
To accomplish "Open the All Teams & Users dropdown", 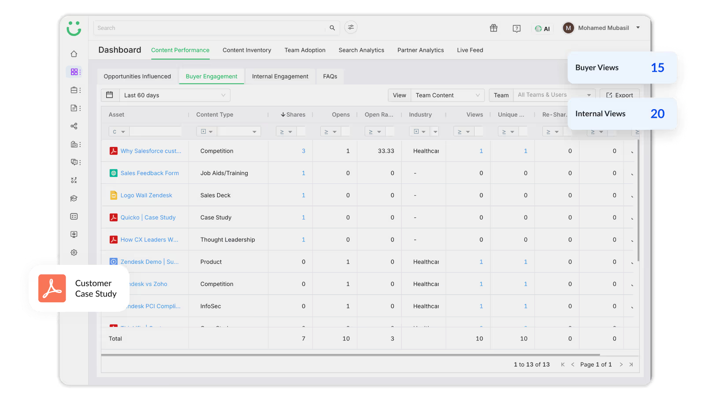I will click(554, 95).
